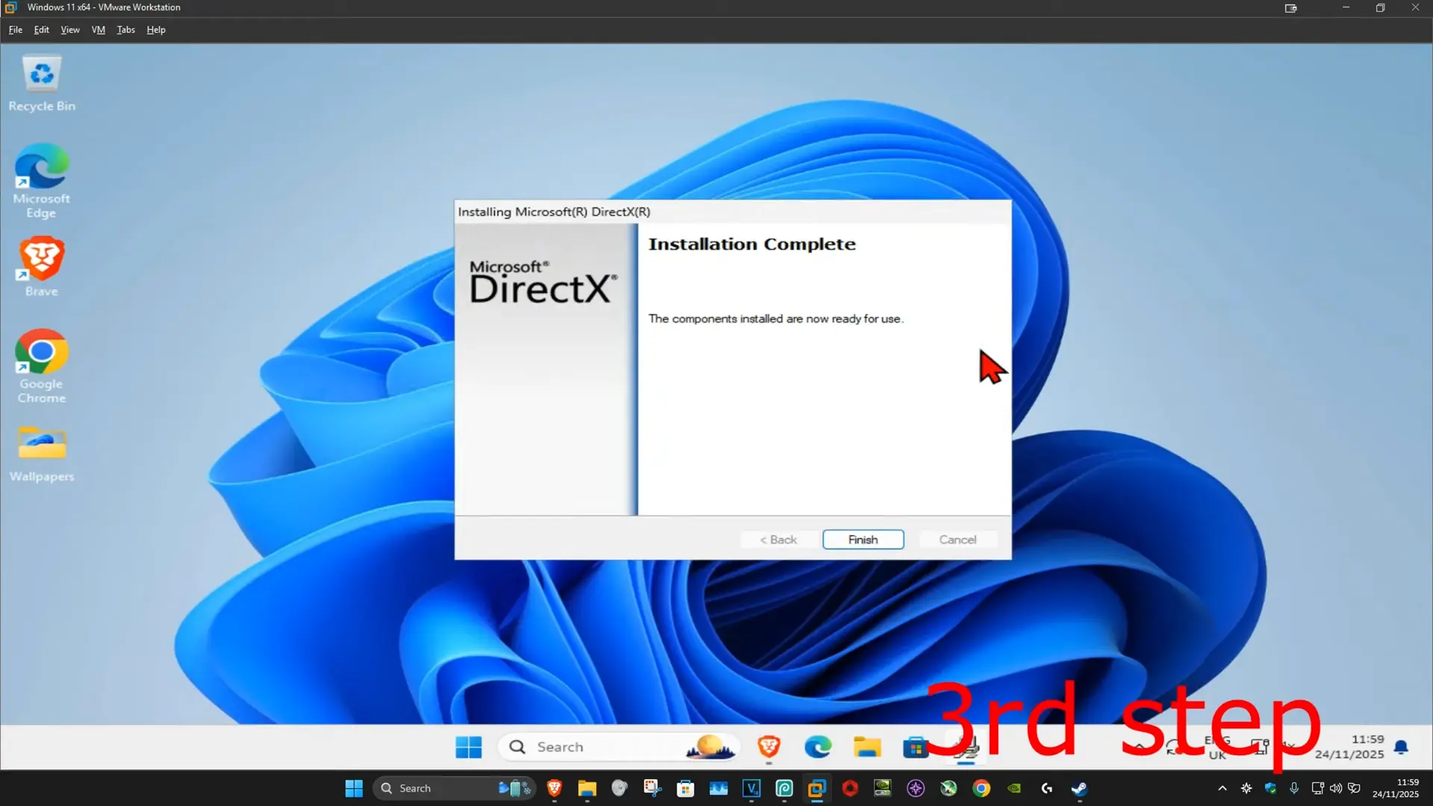Open File Explorer in guest VM taskbar
1433x806 pixels.
click(x=867, y=747)
